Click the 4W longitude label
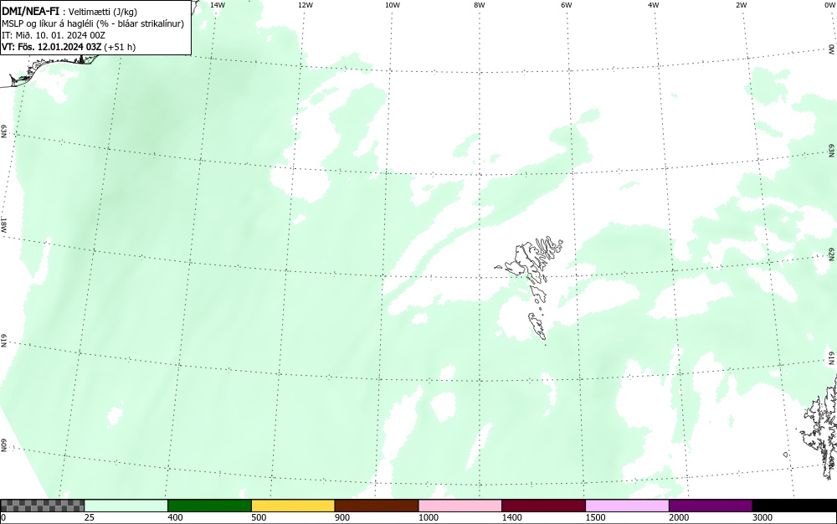This screenshot has height=524, width=837. 654,5
